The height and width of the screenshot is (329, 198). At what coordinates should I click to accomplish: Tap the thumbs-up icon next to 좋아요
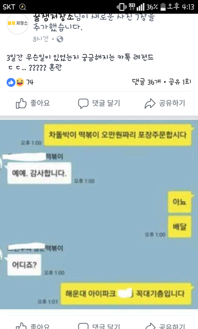(21, 103)
